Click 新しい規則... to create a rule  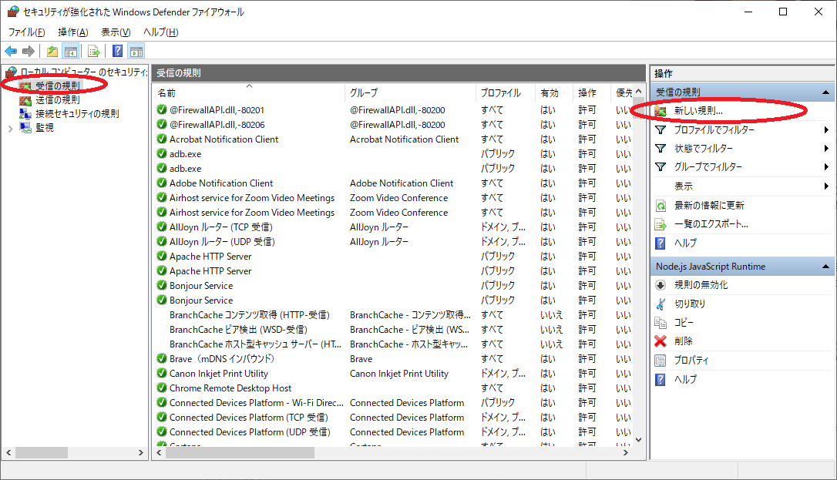698,111
